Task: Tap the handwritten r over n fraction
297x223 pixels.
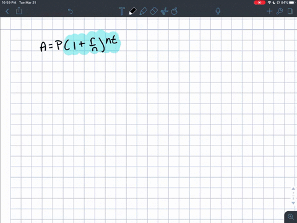Action: click(94, 45)
